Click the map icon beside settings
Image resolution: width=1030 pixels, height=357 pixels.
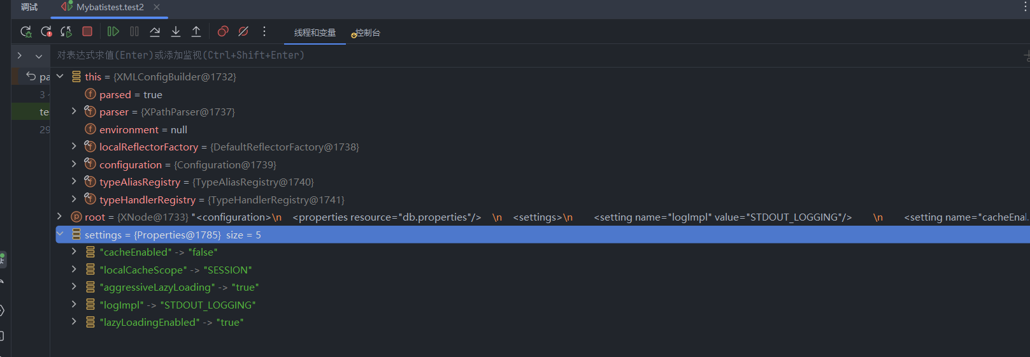(76, 234)
